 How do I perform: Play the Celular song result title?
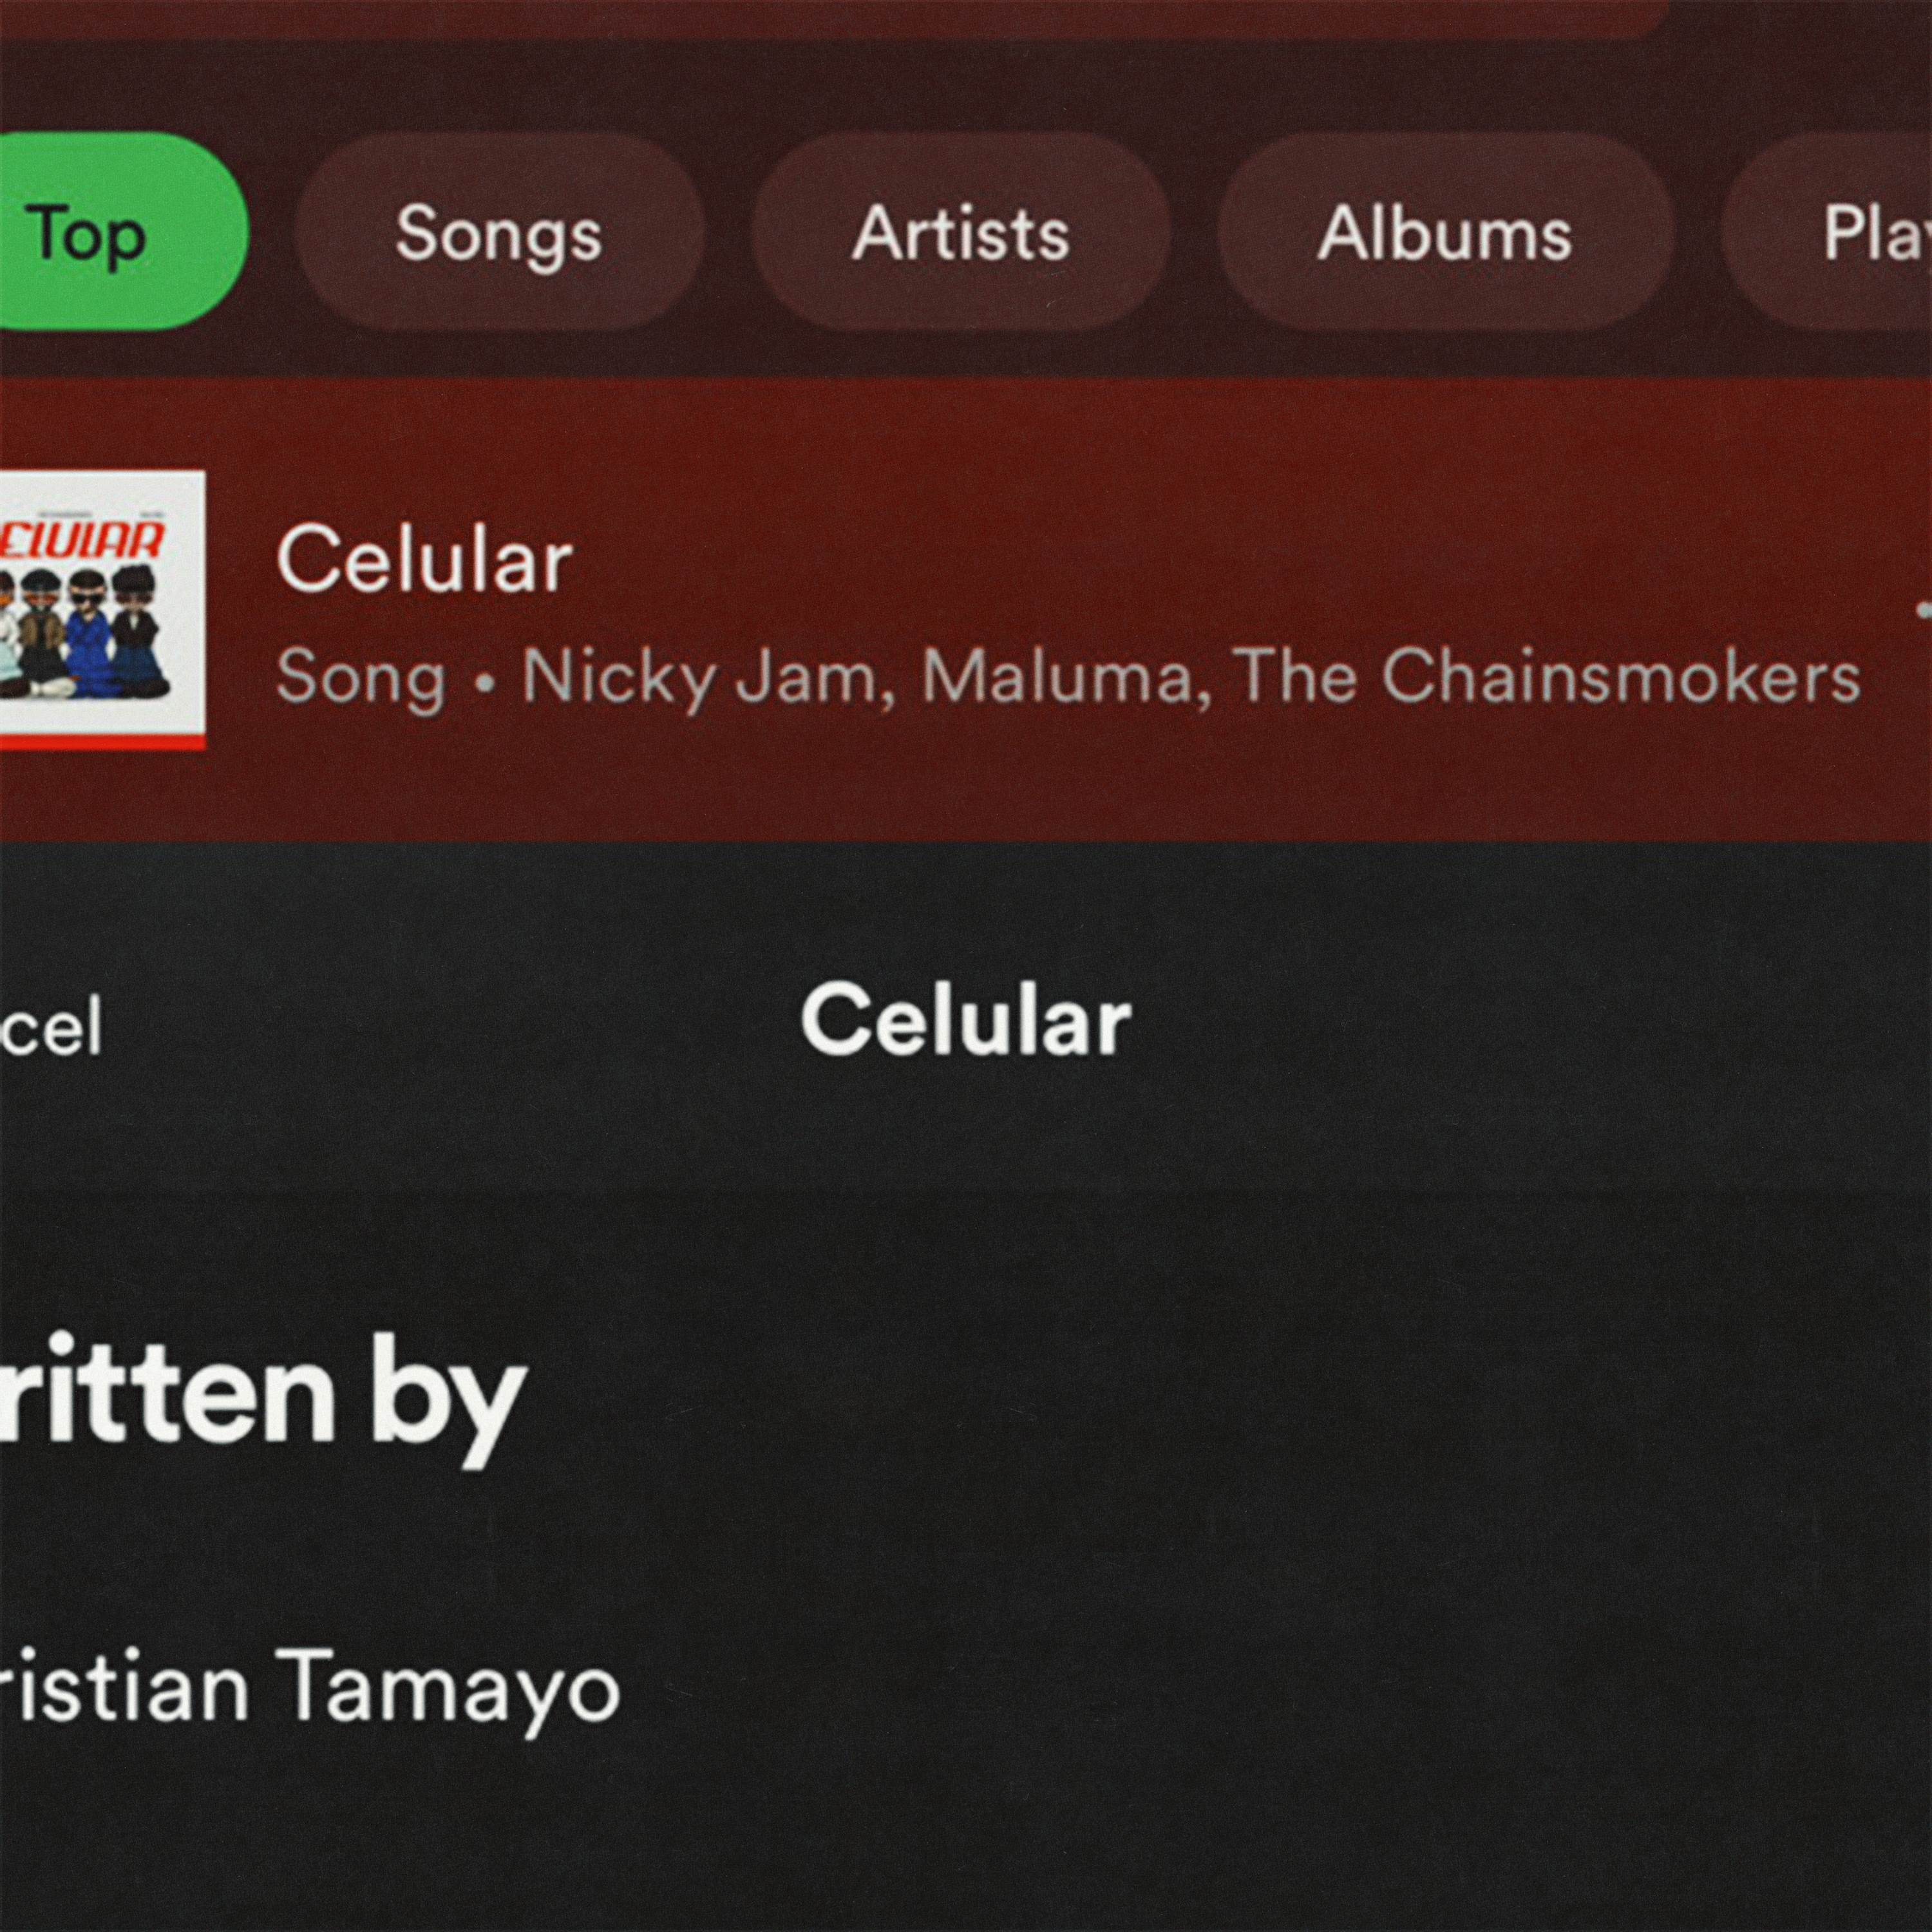coord(424,559)
